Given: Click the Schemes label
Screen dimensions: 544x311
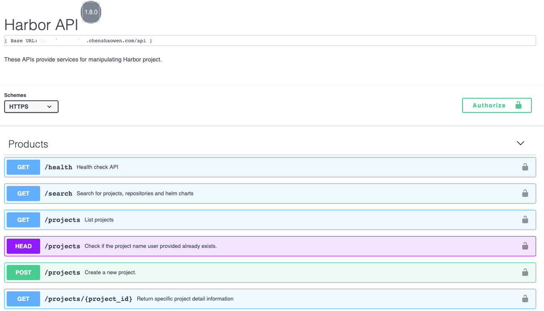Looking at the screenshot, I should (15, 95).
